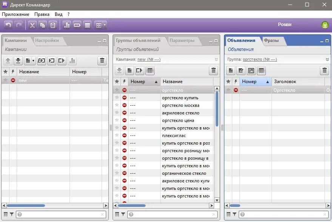Open the Приложение menu

point(15,14)
